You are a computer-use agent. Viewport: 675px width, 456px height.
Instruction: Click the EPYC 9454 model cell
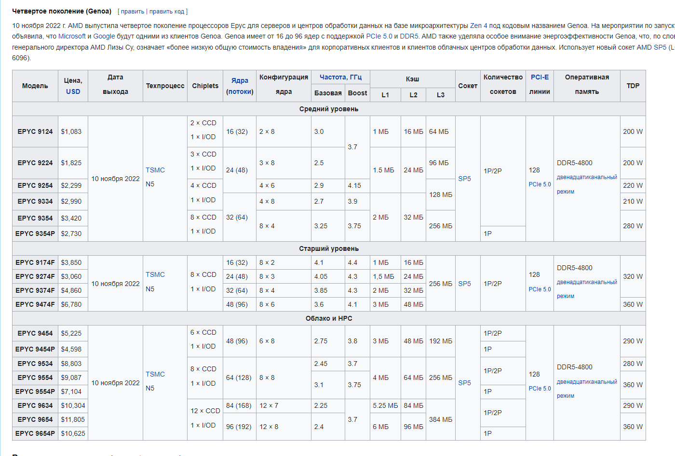tap(35, 333)
